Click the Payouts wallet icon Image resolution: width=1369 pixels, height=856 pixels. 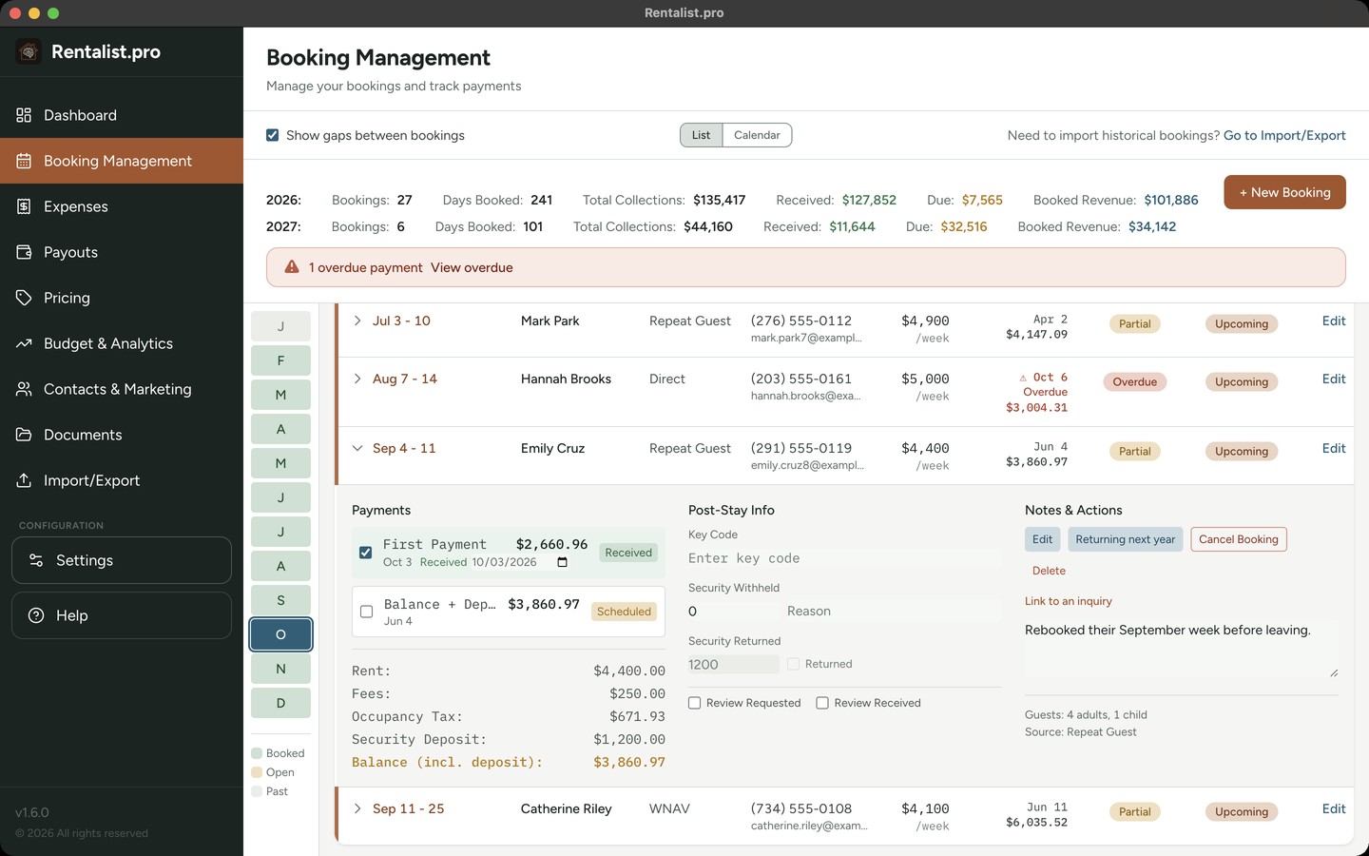tap(24, 252)
